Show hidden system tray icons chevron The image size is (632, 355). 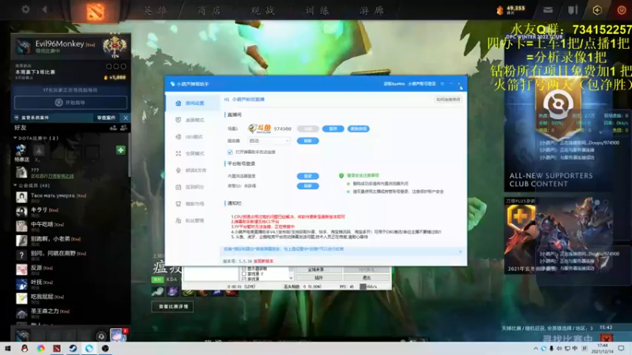(x=536, y=348)
